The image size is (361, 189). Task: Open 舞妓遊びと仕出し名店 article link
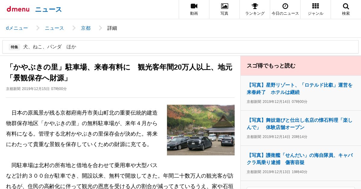pos(300,124)
